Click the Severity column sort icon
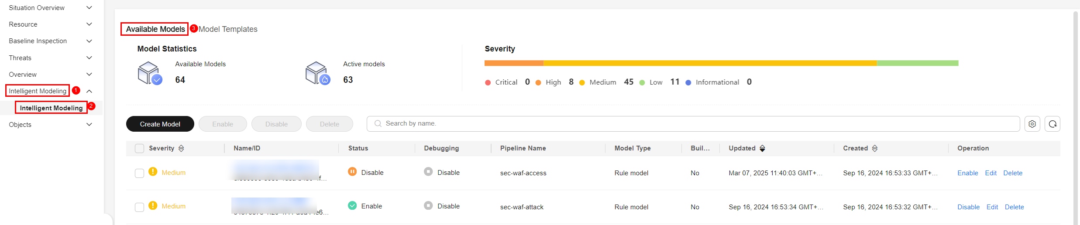The image size is (1080, 225). coord(181,148)
